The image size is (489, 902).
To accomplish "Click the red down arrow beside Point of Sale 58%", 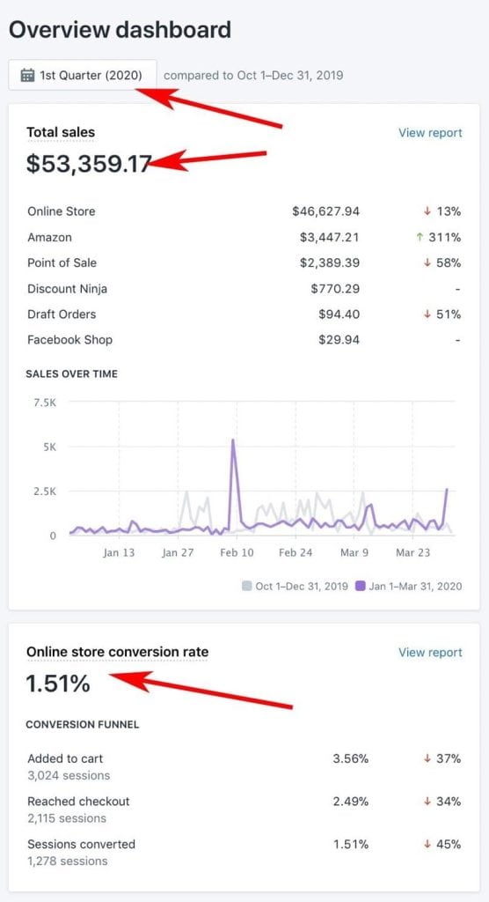I will pyautogui.click(x=427, y=262).
